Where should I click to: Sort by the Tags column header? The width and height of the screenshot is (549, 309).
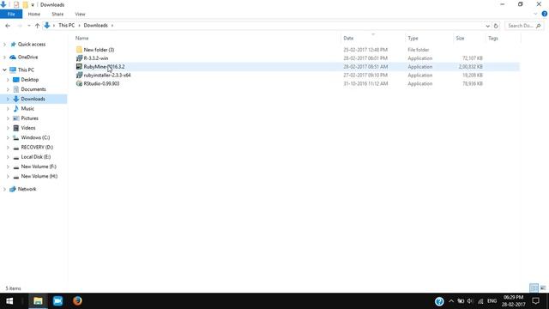click(x=493, y=38)
